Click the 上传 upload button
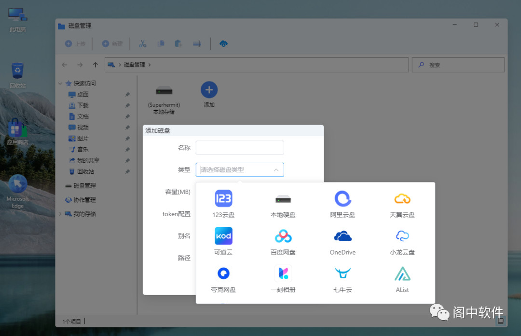The image size is (521, 336). click(75, 44)
